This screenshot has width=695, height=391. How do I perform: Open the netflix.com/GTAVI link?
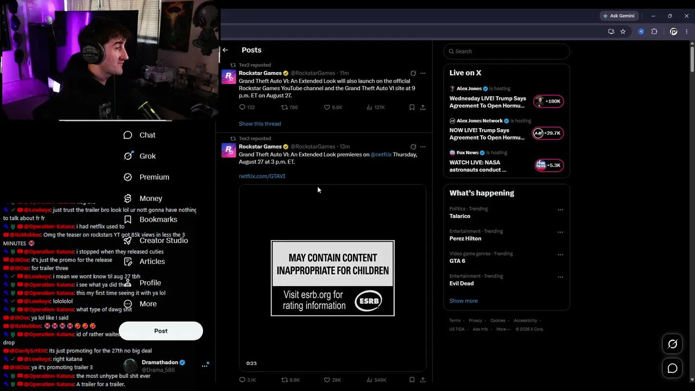[x=262, y=176]
